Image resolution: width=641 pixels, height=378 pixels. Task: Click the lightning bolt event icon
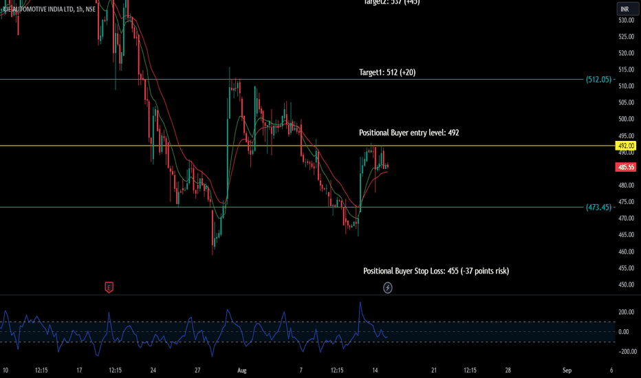pos(387,288)
